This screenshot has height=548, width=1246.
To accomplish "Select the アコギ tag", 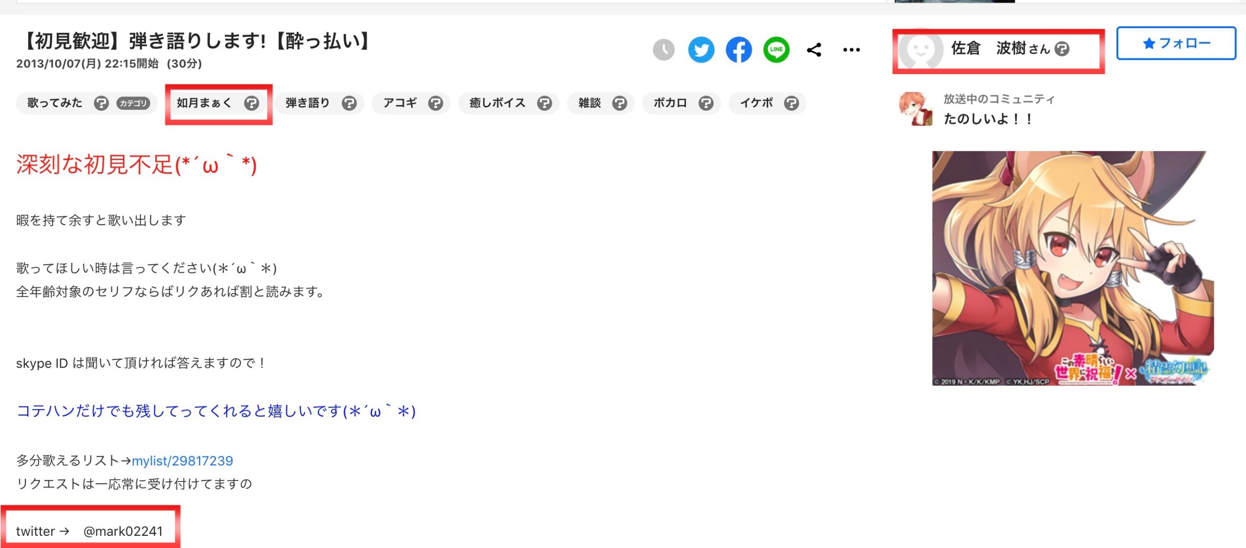I will [400, 103].
